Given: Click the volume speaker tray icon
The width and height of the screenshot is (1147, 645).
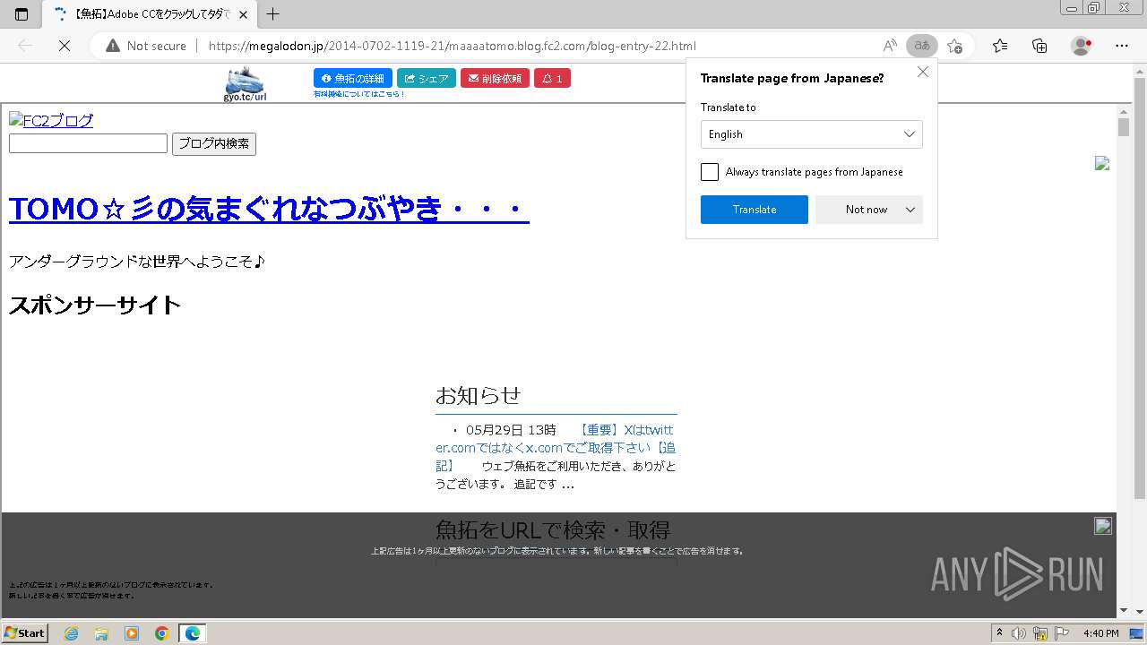Looking at the screenshot, I should [1020, 633].
